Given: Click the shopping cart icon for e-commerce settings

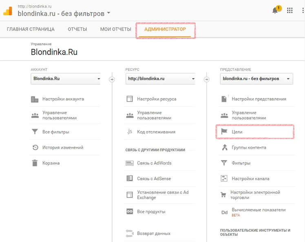Looking at the screenshot, I should click(x=223, y=195).
